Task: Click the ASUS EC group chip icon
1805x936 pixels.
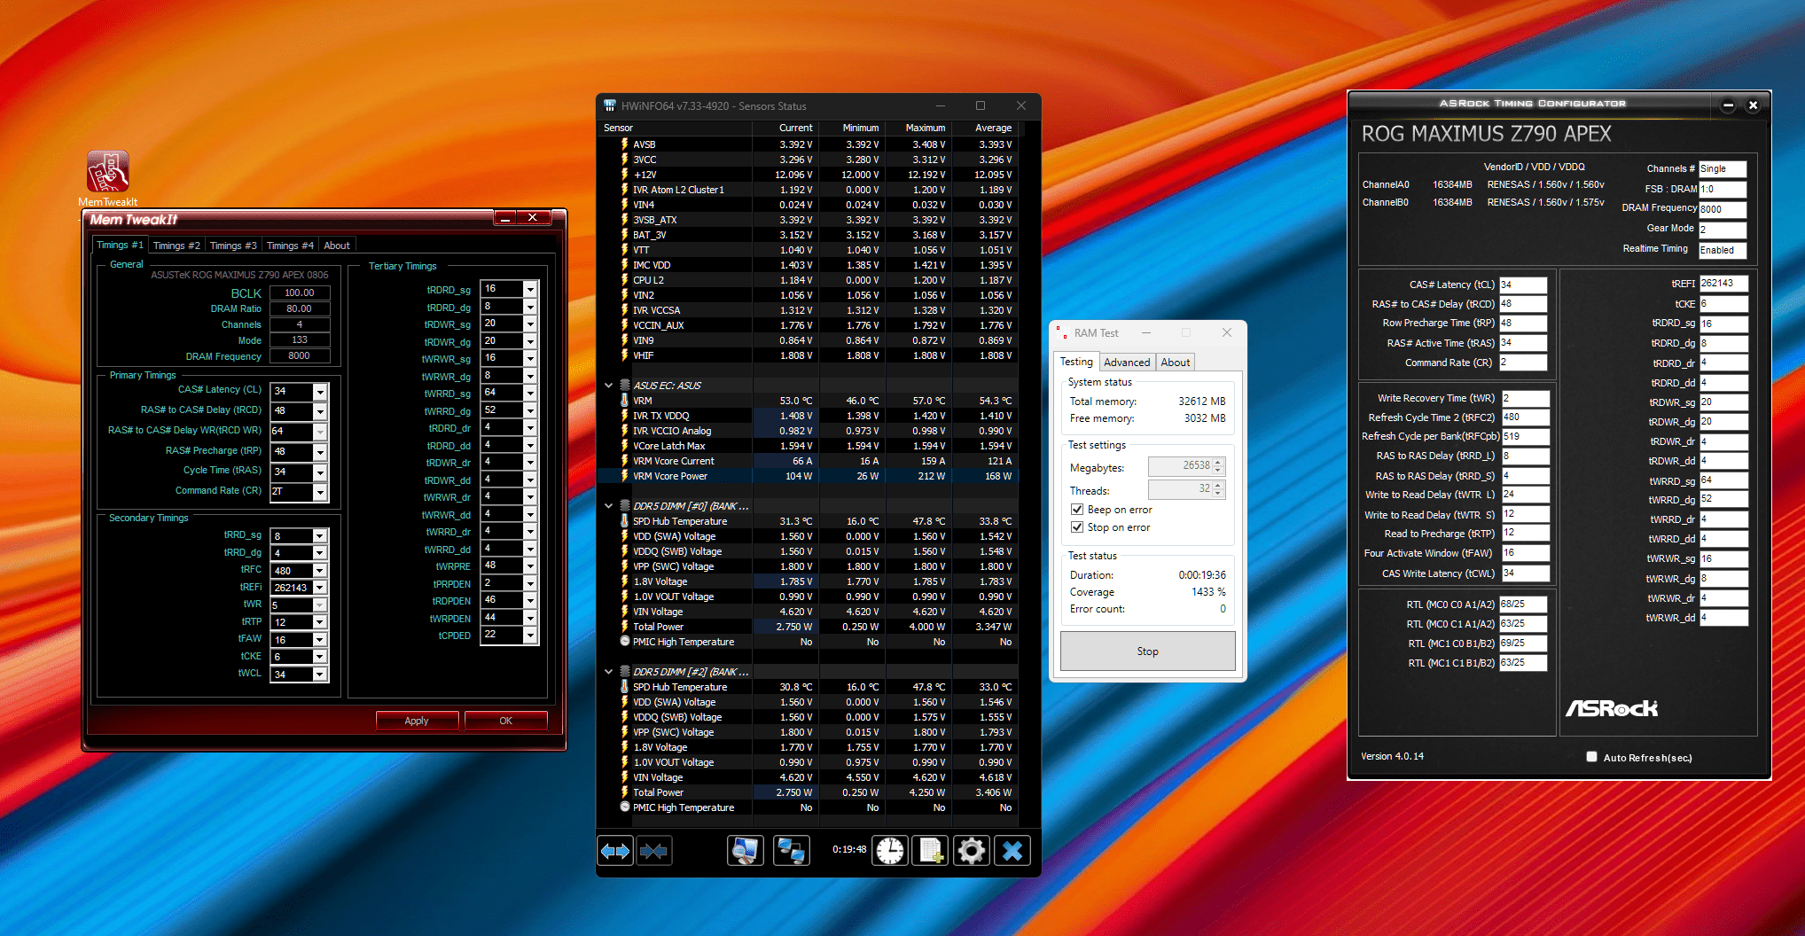Action: (x=625, y=386)
